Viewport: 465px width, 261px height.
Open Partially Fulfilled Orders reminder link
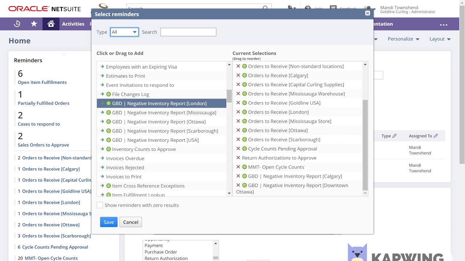click(44, 103)
